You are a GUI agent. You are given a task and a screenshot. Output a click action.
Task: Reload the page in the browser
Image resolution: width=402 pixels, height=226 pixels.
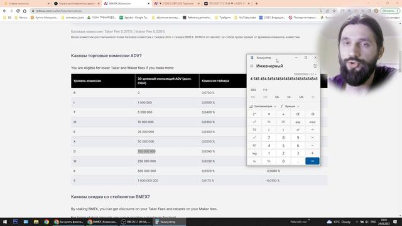tap(18, 11)
